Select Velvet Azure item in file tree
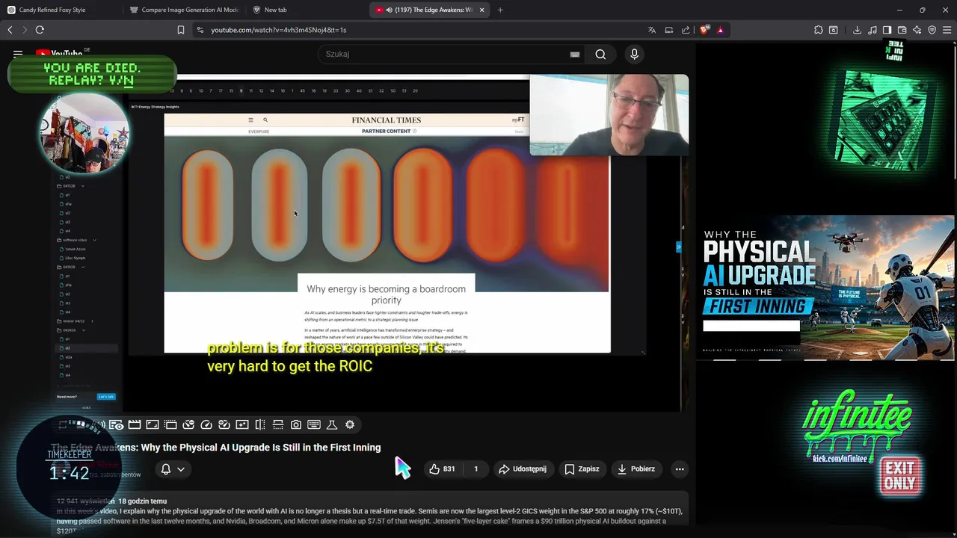 75,249
